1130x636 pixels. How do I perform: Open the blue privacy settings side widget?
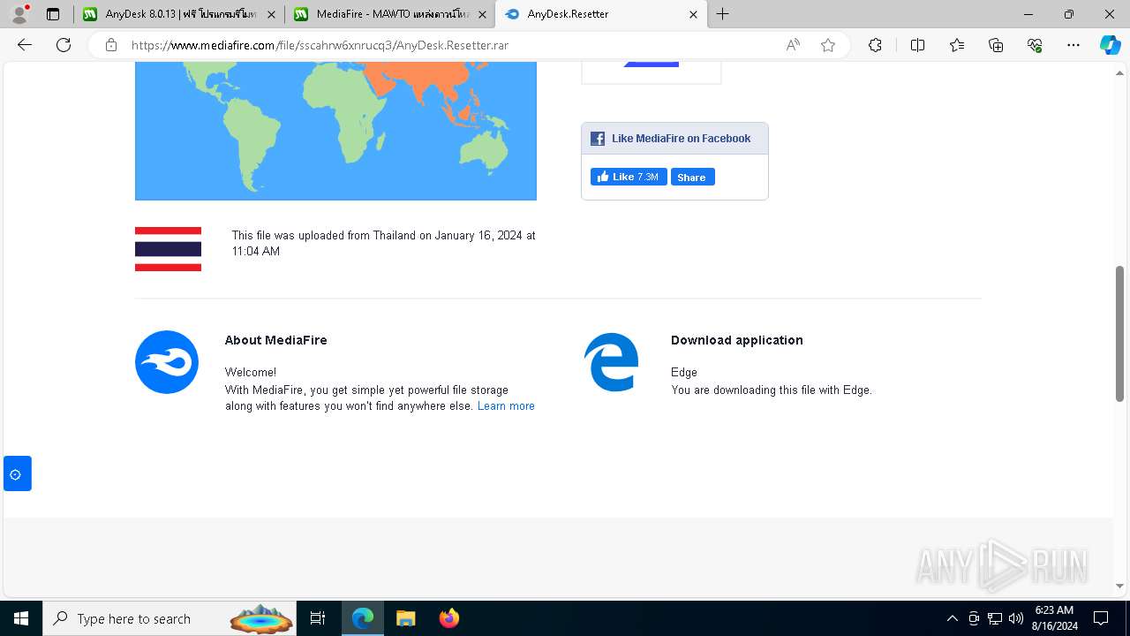pos(18,473)
